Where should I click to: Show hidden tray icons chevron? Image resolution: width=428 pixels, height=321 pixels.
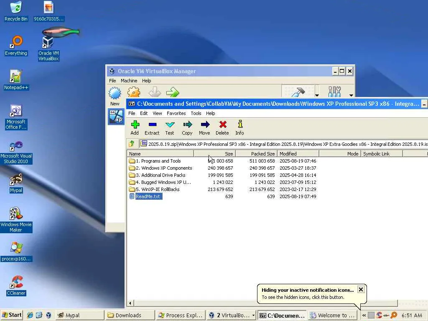[364, 315]
